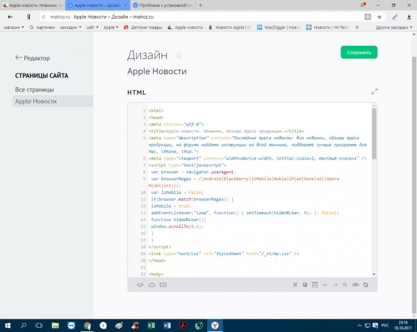Image resolution: width=417 pixels, height=332 pixels.
Task: Open 'MacDigger' bookmark
Action: click(279, 27)
